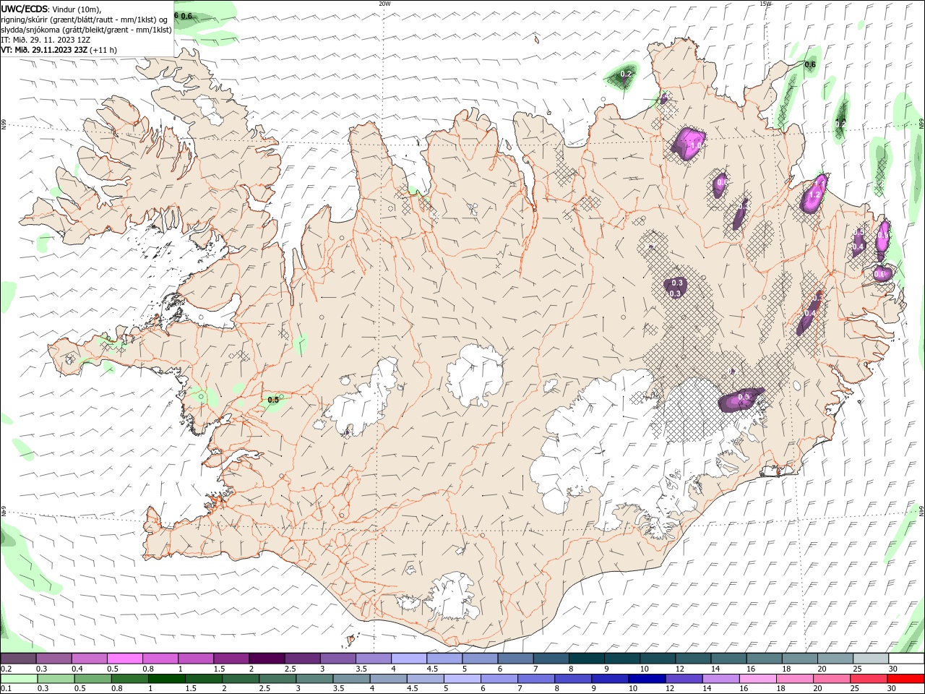Viewport: 925px width, 694px height.
Task: Click the pale green 0.1 swatch in lower rain legend
Action: (x=18, y=679)
